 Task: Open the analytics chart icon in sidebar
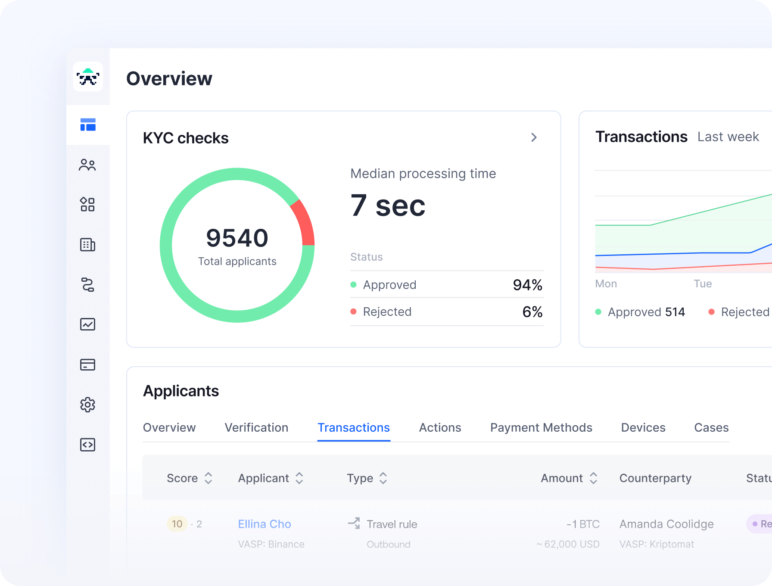point(87,324)
